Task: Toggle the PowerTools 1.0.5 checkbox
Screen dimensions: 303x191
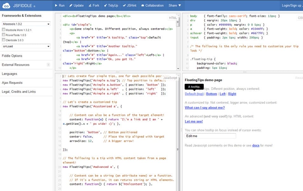Action: click(3, 35)
